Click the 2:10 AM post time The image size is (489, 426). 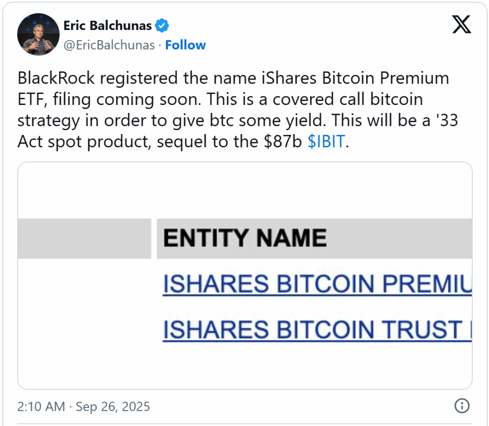[x=41, y=406]
